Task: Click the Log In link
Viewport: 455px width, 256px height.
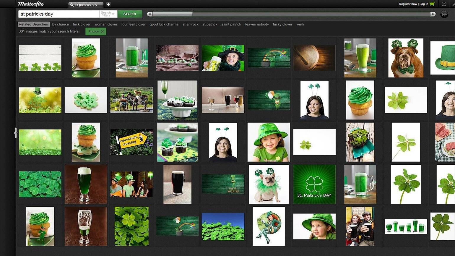Action: coord(424,4)
